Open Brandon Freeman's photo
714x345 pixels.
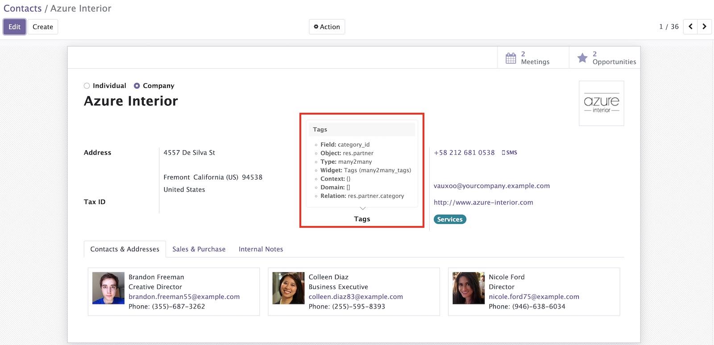click(x=108, y=288)
